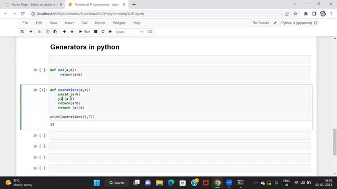Go back in browser history
Screen dimensions: 337x189
[x=6, y=14]
